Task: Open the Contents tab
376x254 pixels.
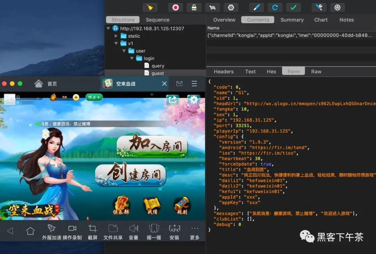Action: click(258, 20)
